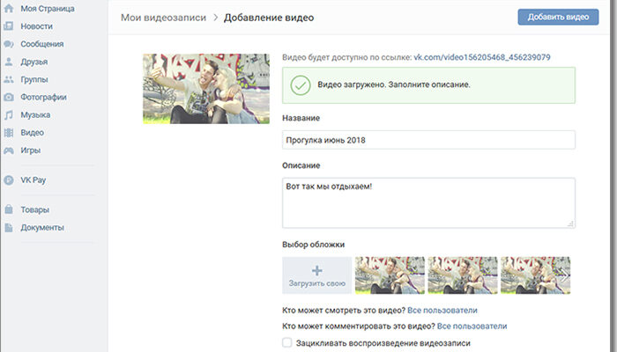The image size is (617, 352).
Task: Click the Группы sidebar icon
Action: click(8, 79)
